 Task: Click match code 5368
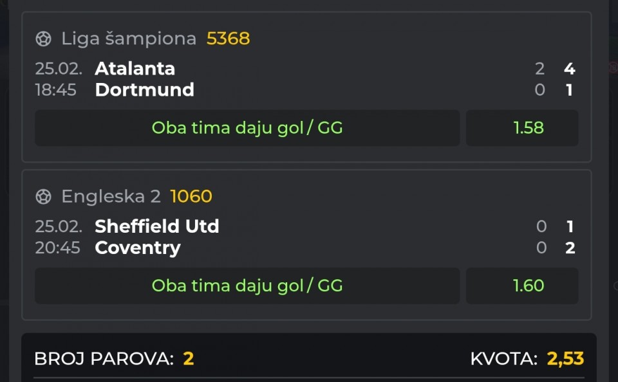[228, 39]
